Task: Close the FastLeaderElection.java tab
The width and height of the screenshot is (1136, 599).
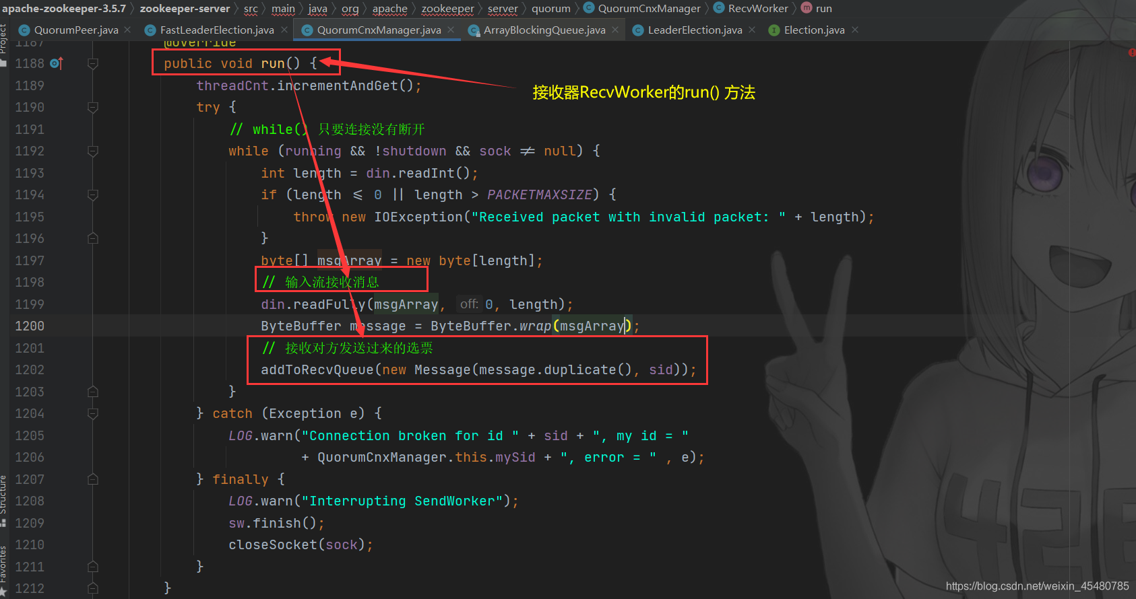Action: tap(284, 30)
